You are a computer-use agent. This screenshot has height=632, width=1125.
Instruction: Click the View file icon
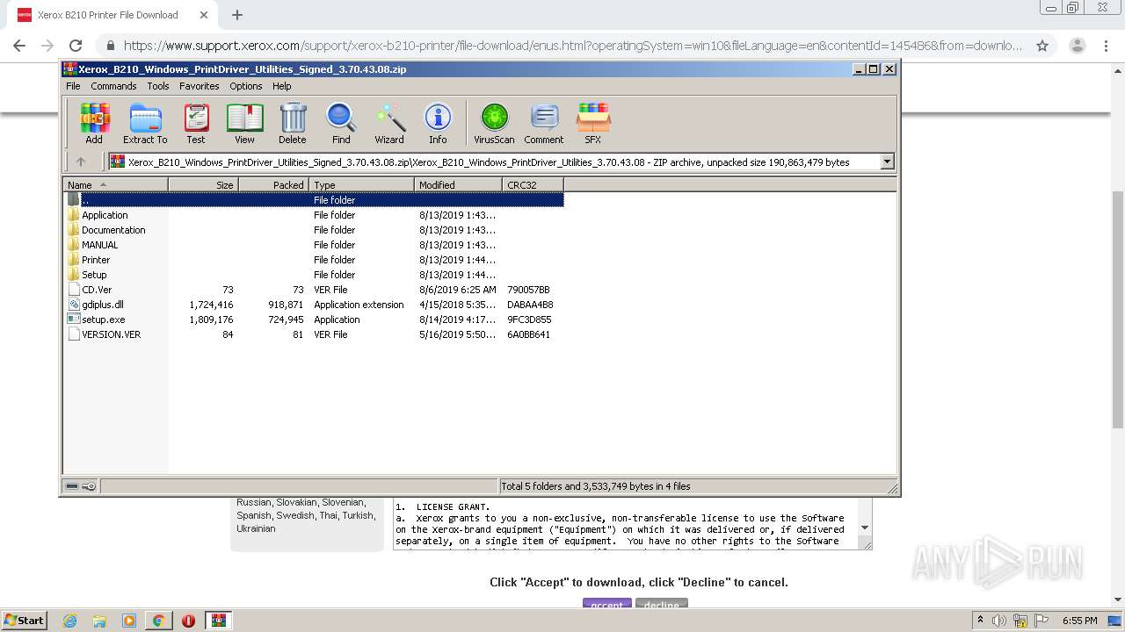pos(244,123)
